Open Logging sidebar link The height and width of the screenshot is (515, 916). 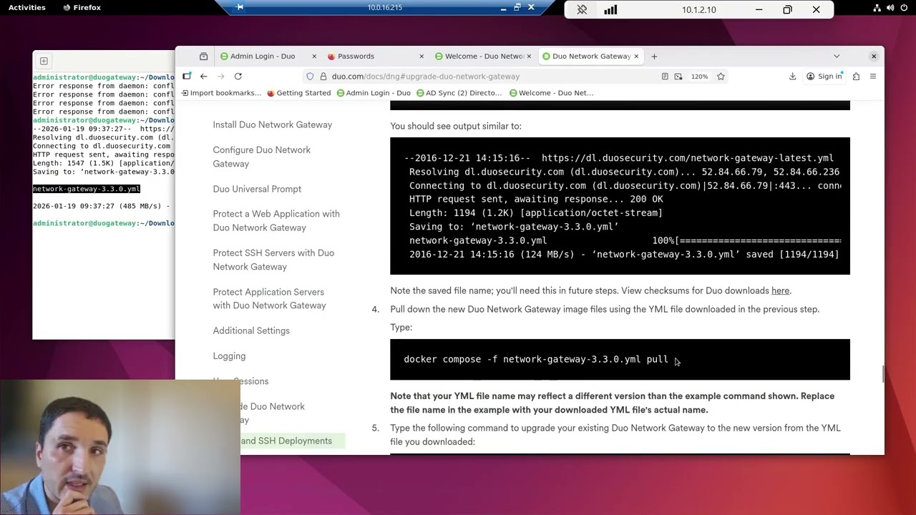point(229,356)
